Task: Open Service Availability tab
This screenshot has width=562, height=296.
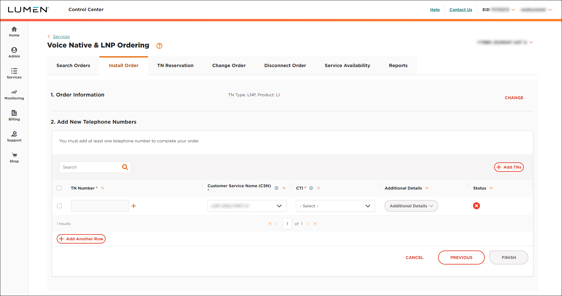Action: coord(347,66)
